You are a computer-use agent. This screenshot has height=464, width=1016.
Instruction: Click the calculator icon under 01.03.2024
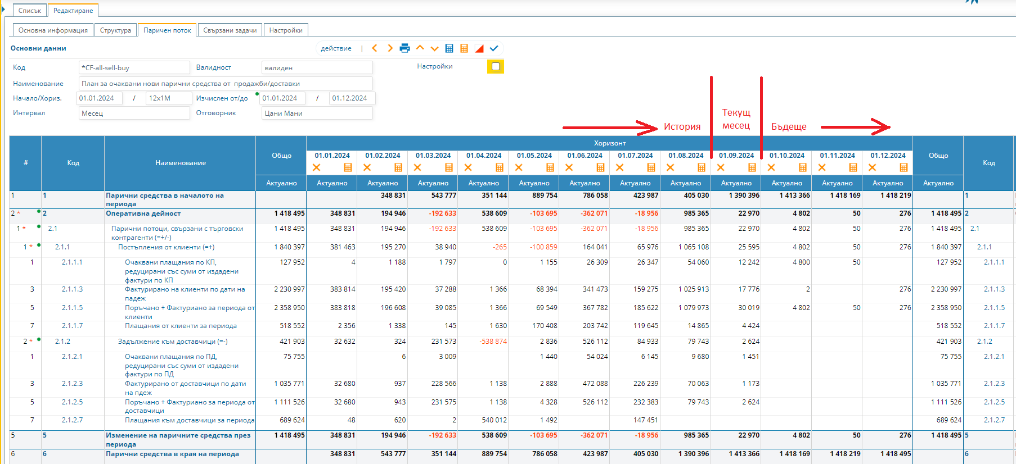[x=449, y=167]
